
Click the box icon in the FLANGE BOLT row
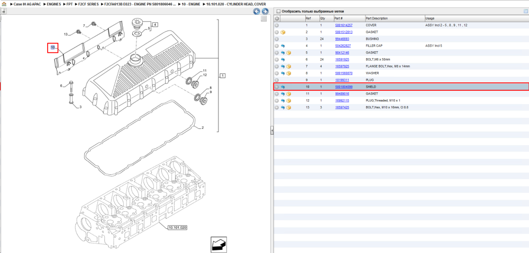click(289, 67)
